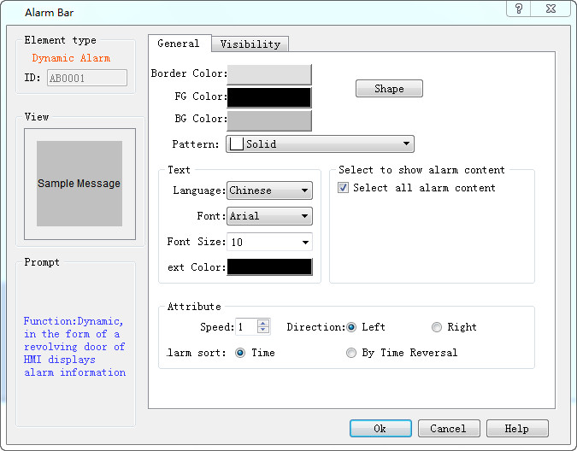The image size is (577, 451).
Task: Click inside the Speed value field
Action: point(246,327)
